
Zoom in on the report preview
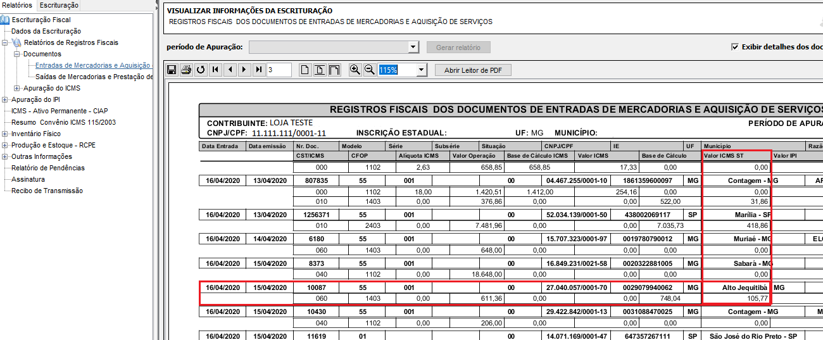tap(355, 70)
